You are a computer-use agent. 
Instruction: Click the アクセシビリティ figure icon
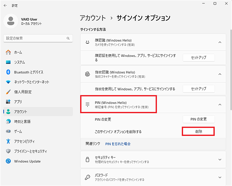point(8,141)
